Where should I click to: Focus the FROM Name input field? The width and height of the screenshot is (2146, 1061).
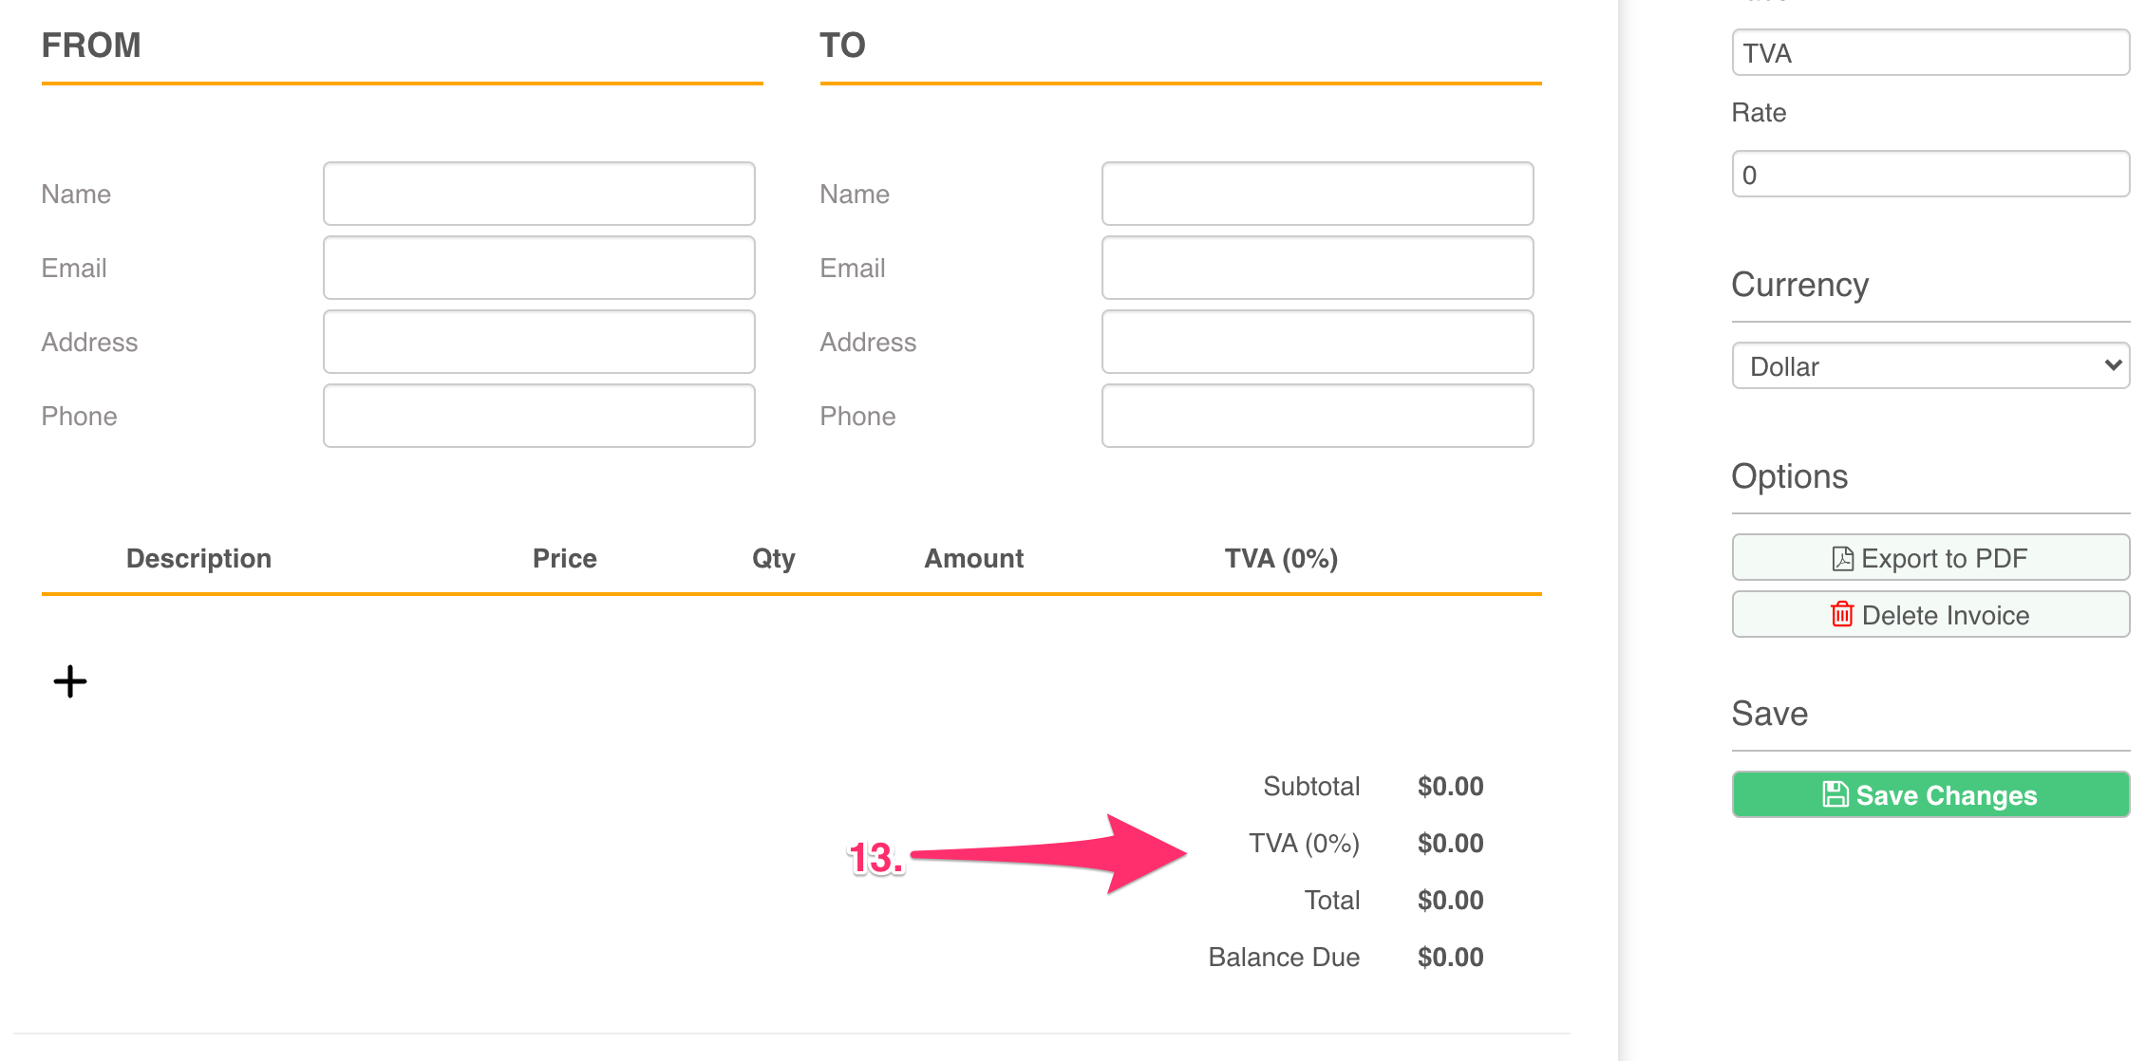(x=538, y=194)
